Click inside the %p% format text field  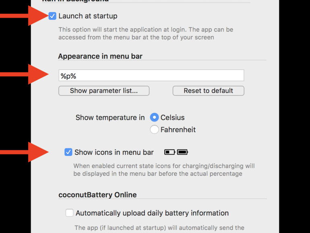tap(151, 75)
